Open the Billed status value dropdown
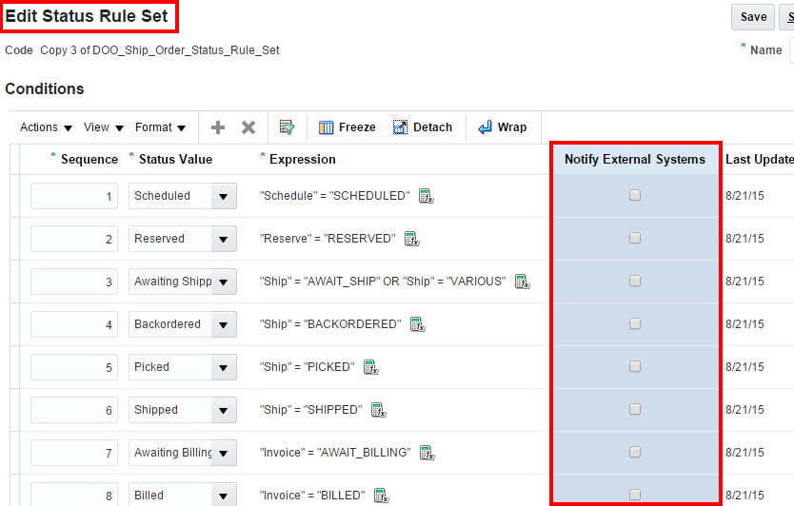 coord(224,496)
